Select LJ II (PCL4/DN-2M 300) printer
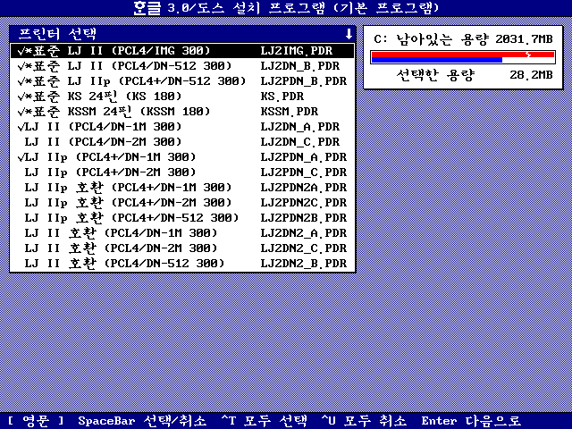The width and height of the screenshot is (572, 429). point(182,142)
